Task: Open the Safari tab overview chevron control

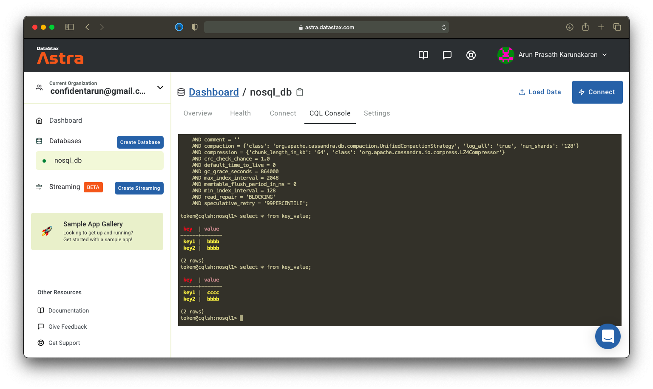Action: pyautogui.click(x=617, y=27)
